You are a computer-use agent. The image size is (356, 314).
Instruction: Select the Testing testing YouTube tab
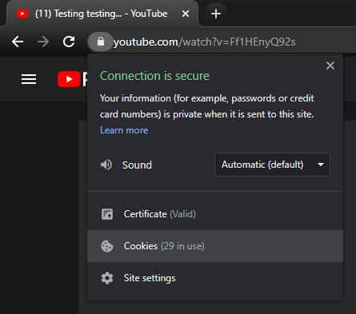tap(102, 14)
